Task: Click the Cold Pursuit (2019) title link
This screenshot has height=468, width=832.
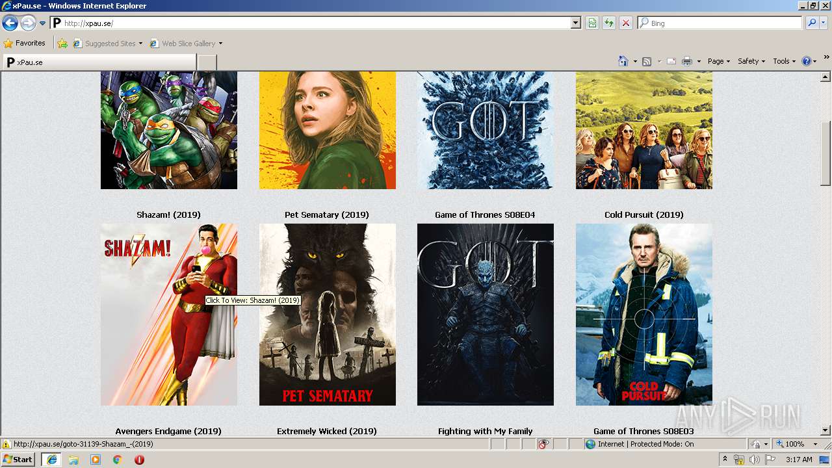Action: coord(644,214)
